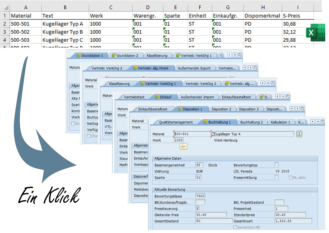Open the tab list menu in Grunddaten 1 window
This screenshot has width=329, height=233.
pos(240,55)
